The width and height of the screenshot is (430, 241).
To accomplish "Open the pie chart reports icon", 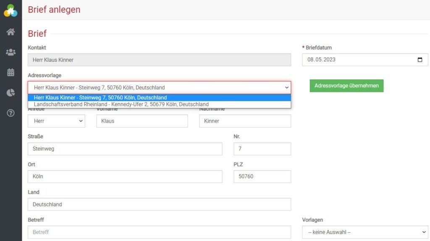I will pyautogui.click(x=10, y=93).
